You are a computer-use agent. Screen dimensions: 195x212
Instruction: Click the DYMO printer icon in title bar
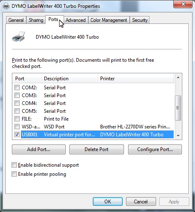coord(6,6)
